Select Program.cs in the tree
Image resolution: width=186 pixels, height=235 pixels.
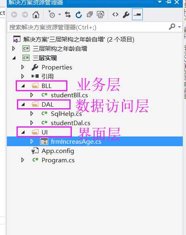[58, 160]
